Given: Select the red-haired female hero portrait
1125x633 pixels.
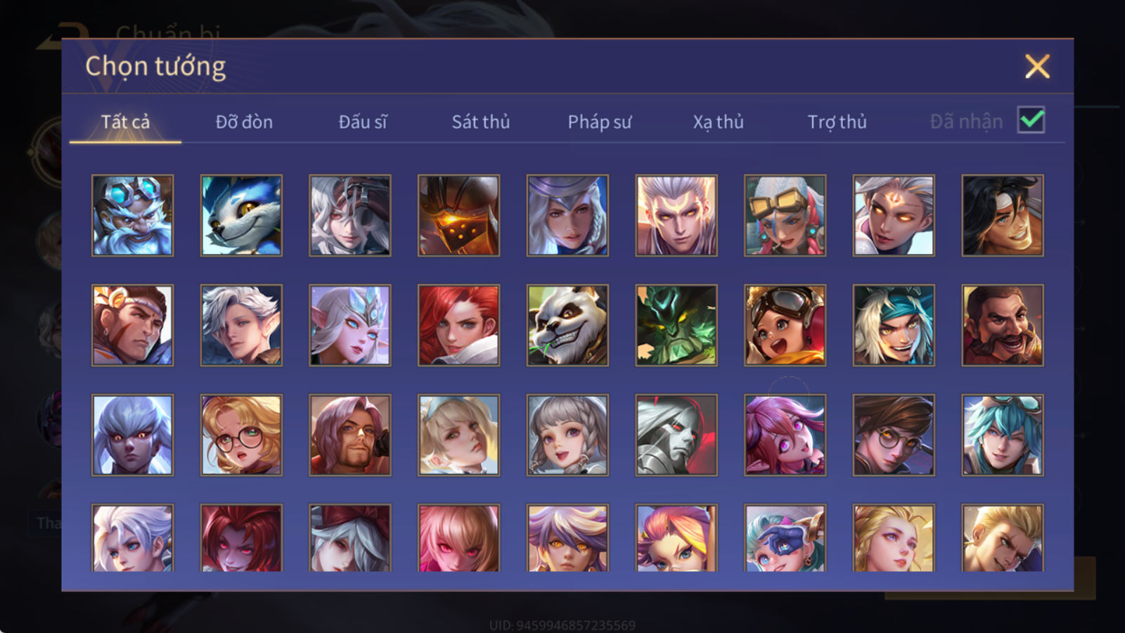Looking at the screenshot, I should click(x=458, y=325).
